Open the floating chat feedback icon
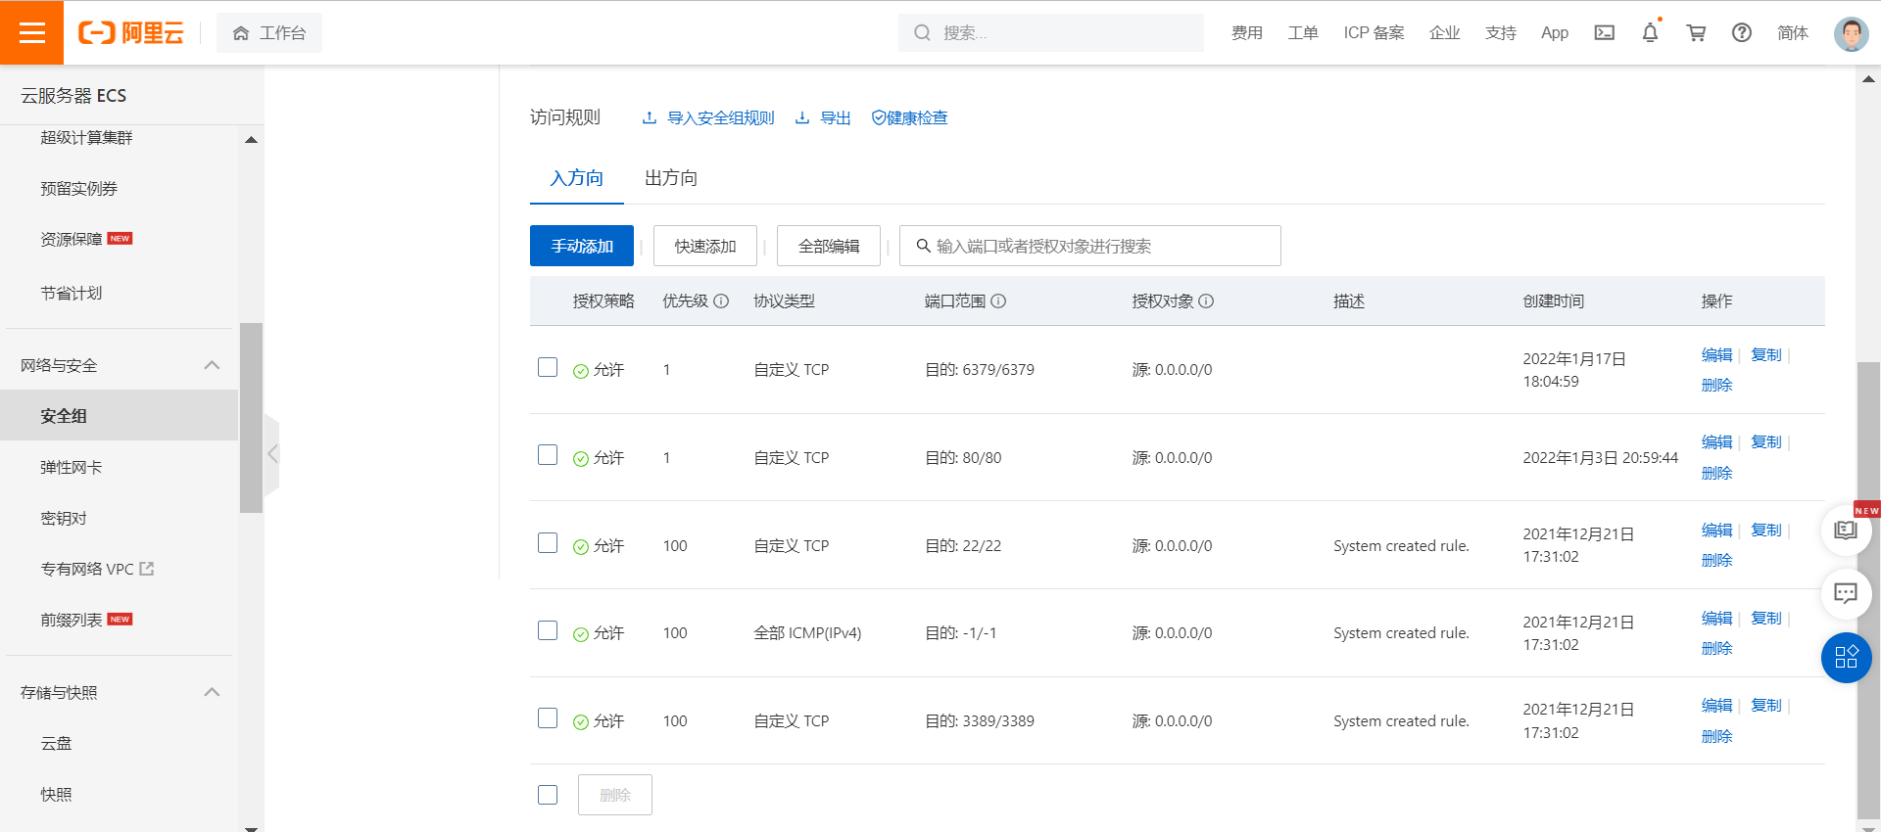This screenshot has height=832, width=1881. pos(1846,593)
